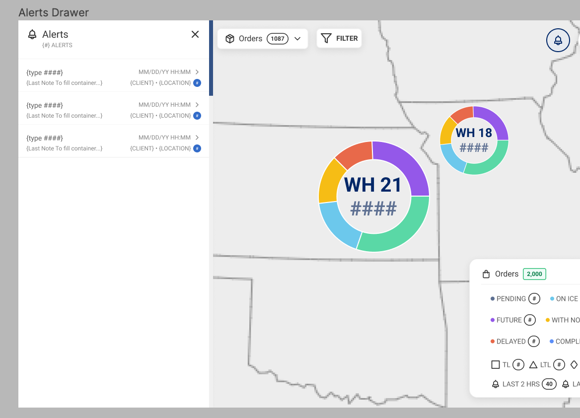This screenshot has width=580, height=418.
Task: Click second alert's Last Note text
Action: coord(65,116)
